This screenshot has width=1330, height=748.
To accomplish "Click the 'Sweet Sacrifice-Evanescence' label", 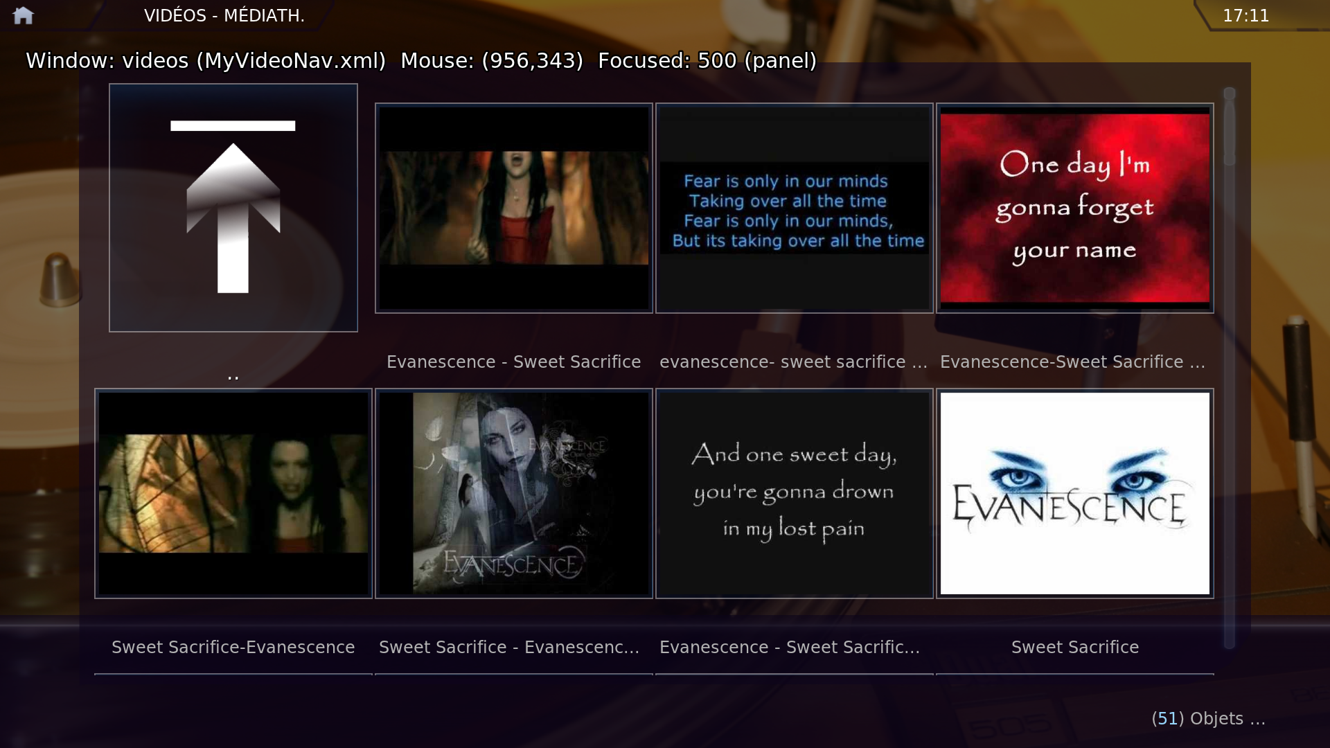I will click(x=233, y=648).
